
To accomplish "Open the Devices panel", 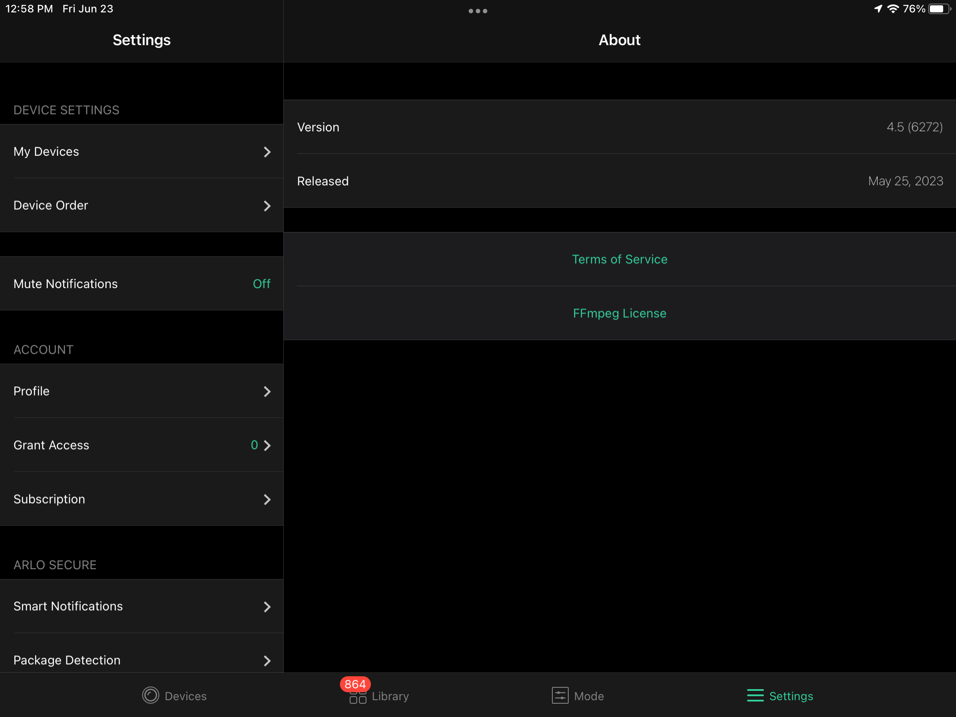I will [174, 695].
